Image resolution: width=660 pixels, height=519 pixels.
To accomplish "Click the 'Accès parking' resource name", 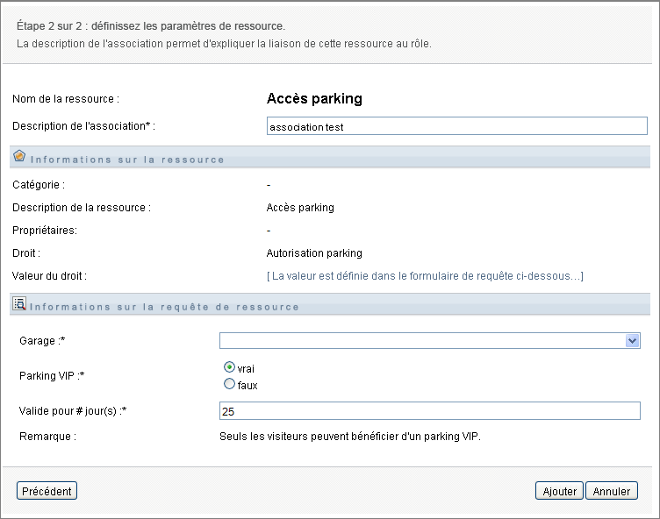I will coord(314,99).
